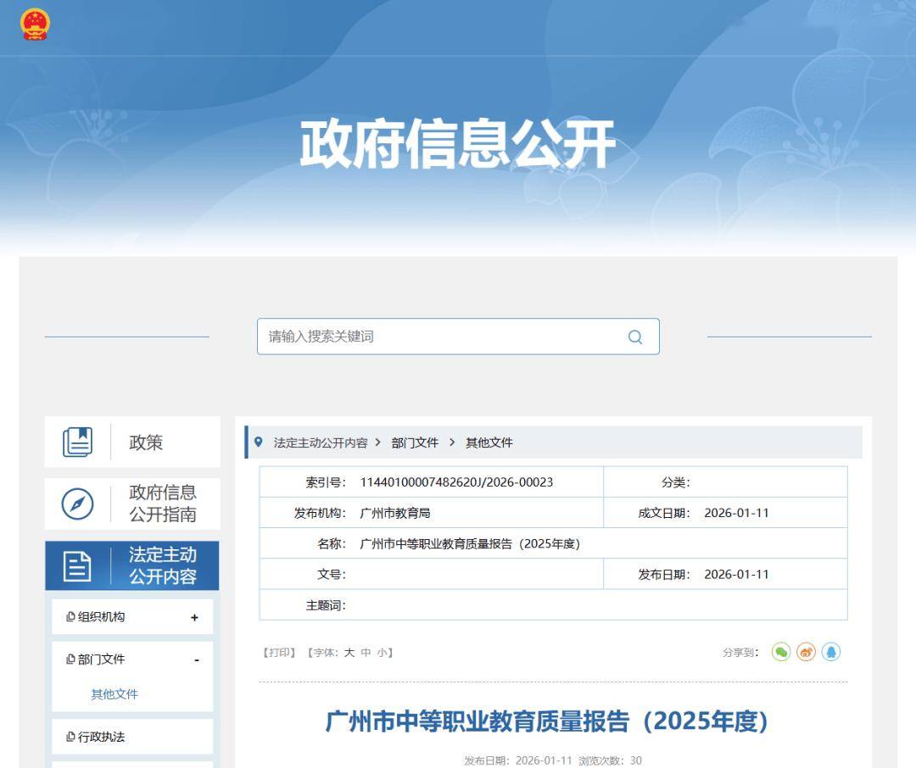Click the 打印 print link
Screen dimensions: 916x768
(x=279, y=653)
